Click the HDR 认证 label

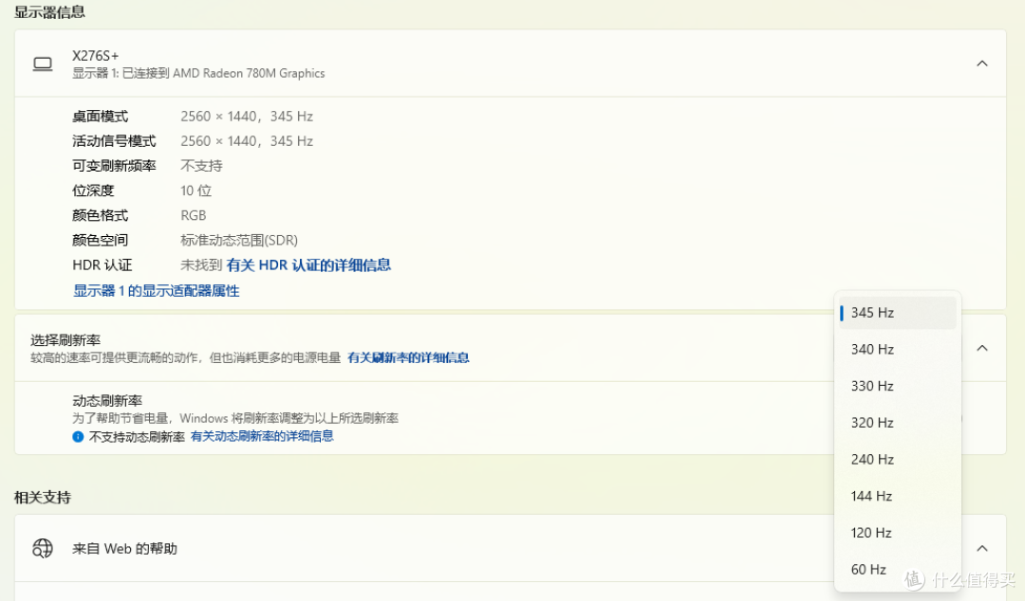coord(102,265)
